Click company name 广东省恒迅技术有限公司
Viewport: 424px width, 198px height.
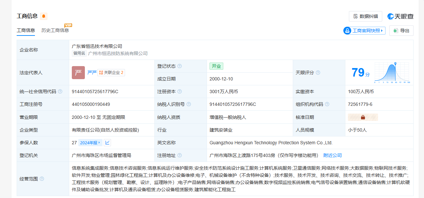(97, 46)
